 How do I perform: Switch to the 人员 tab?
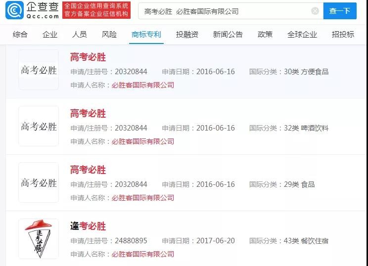point(80,34)
